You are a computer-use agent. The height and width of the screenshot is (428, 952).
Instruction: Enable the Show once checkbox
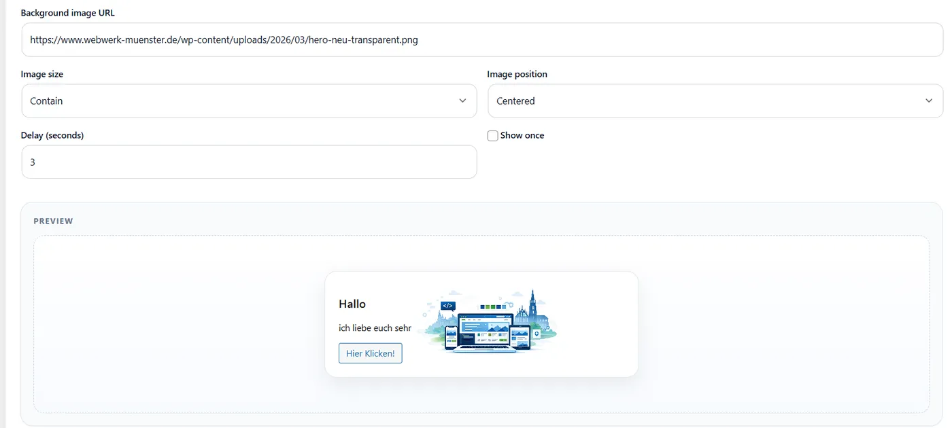pos(493,136)
